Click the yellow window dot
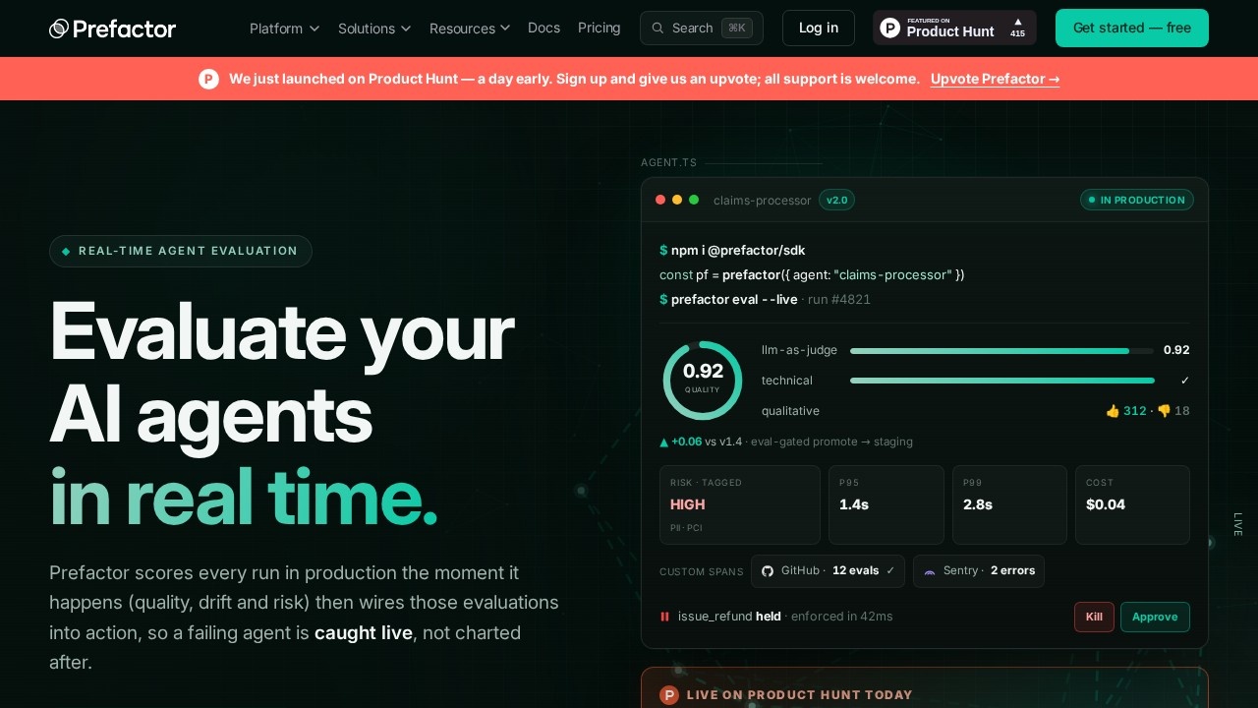Image resolution: width=1258 pixels, height=708 pixels. 677,200
